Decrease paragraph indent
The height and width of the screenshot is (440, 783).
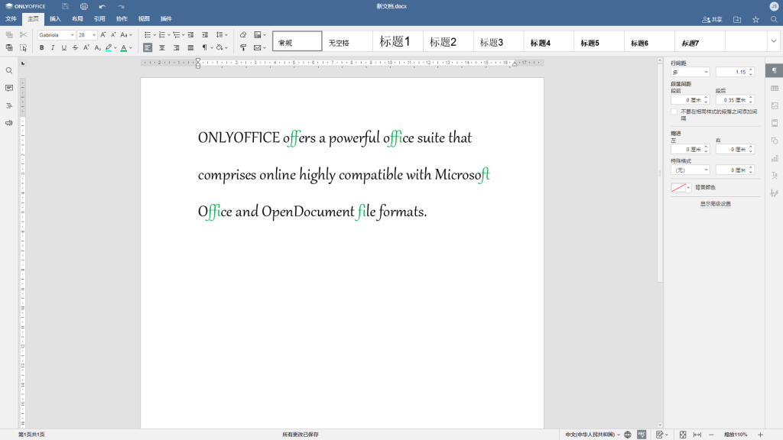tap(190, 35)
